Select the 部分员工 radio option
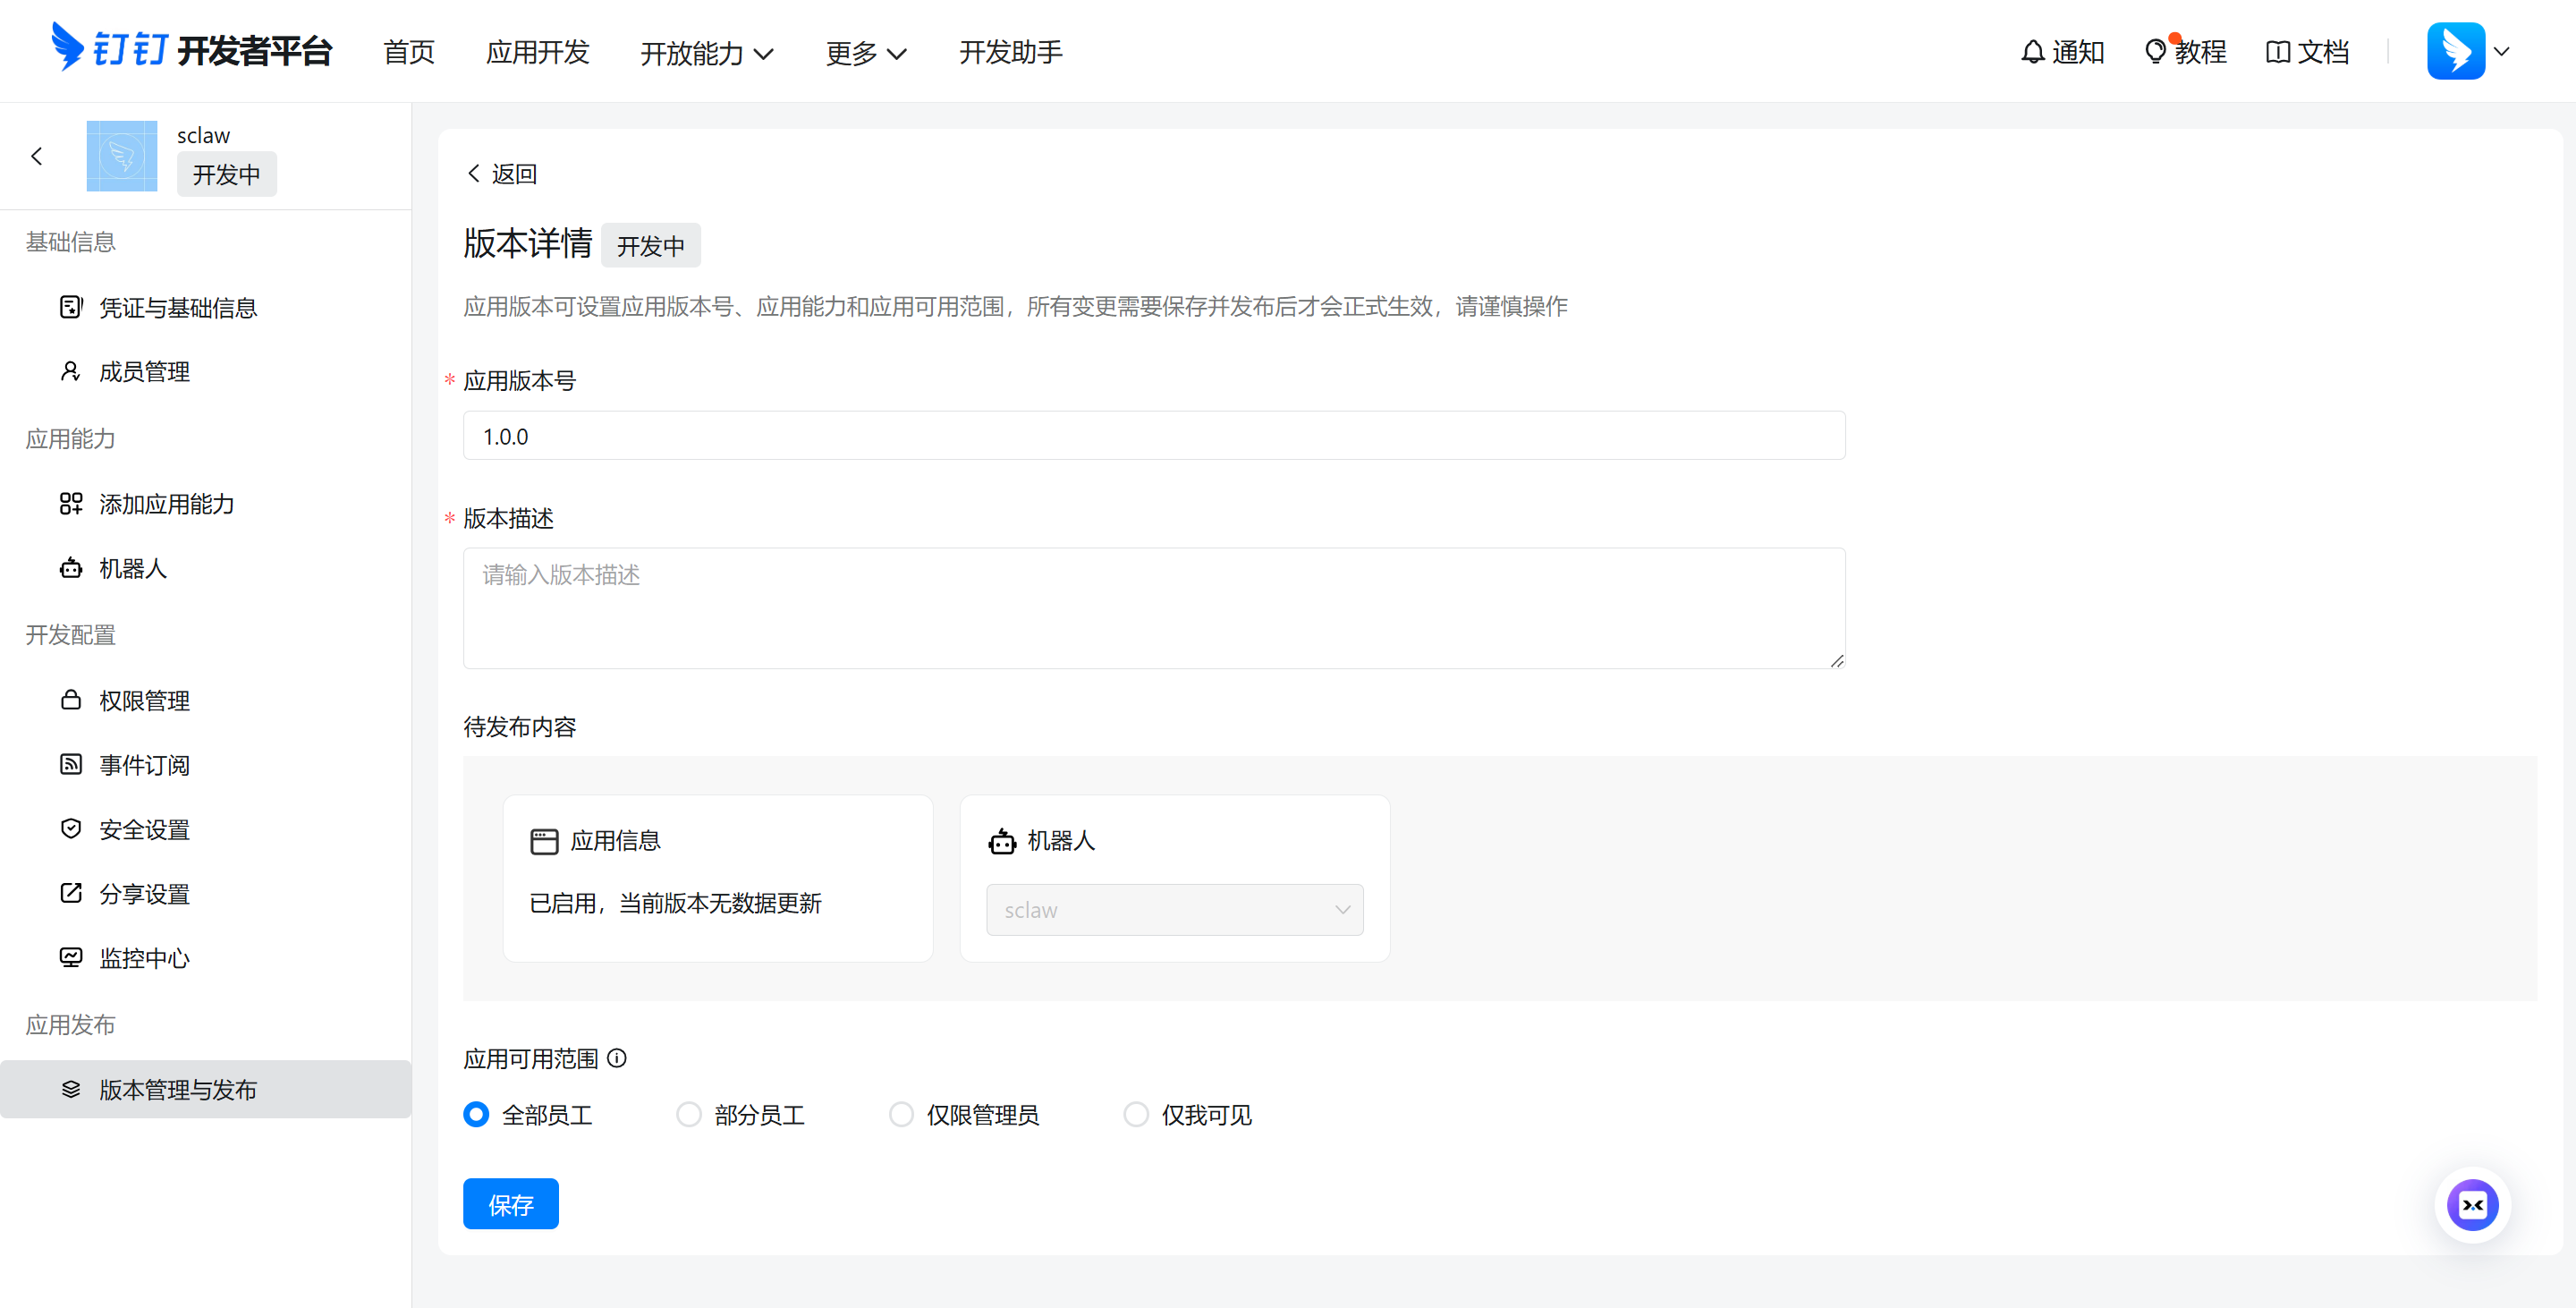 (689, 1114)
